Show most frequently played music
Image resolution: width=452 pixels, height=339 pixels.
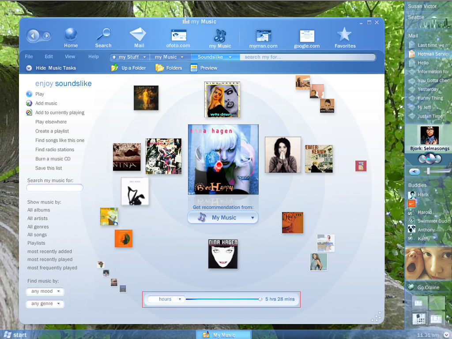tap(52, 268)
